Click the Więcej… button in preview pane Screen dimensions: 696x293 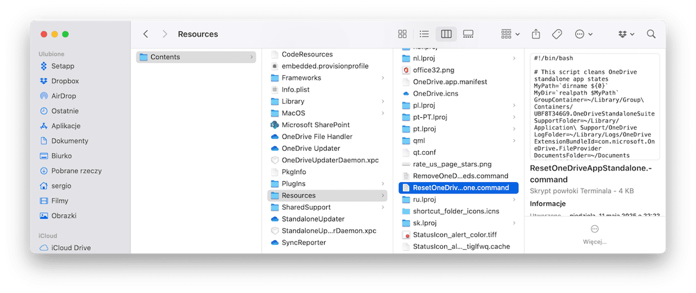tap(595, 235)
